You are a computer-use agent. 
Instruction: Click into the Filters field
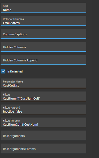tap(43, 96)
